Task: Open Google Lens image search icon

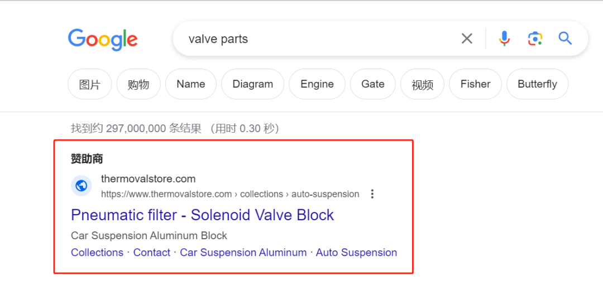Action: click(535, 38)
